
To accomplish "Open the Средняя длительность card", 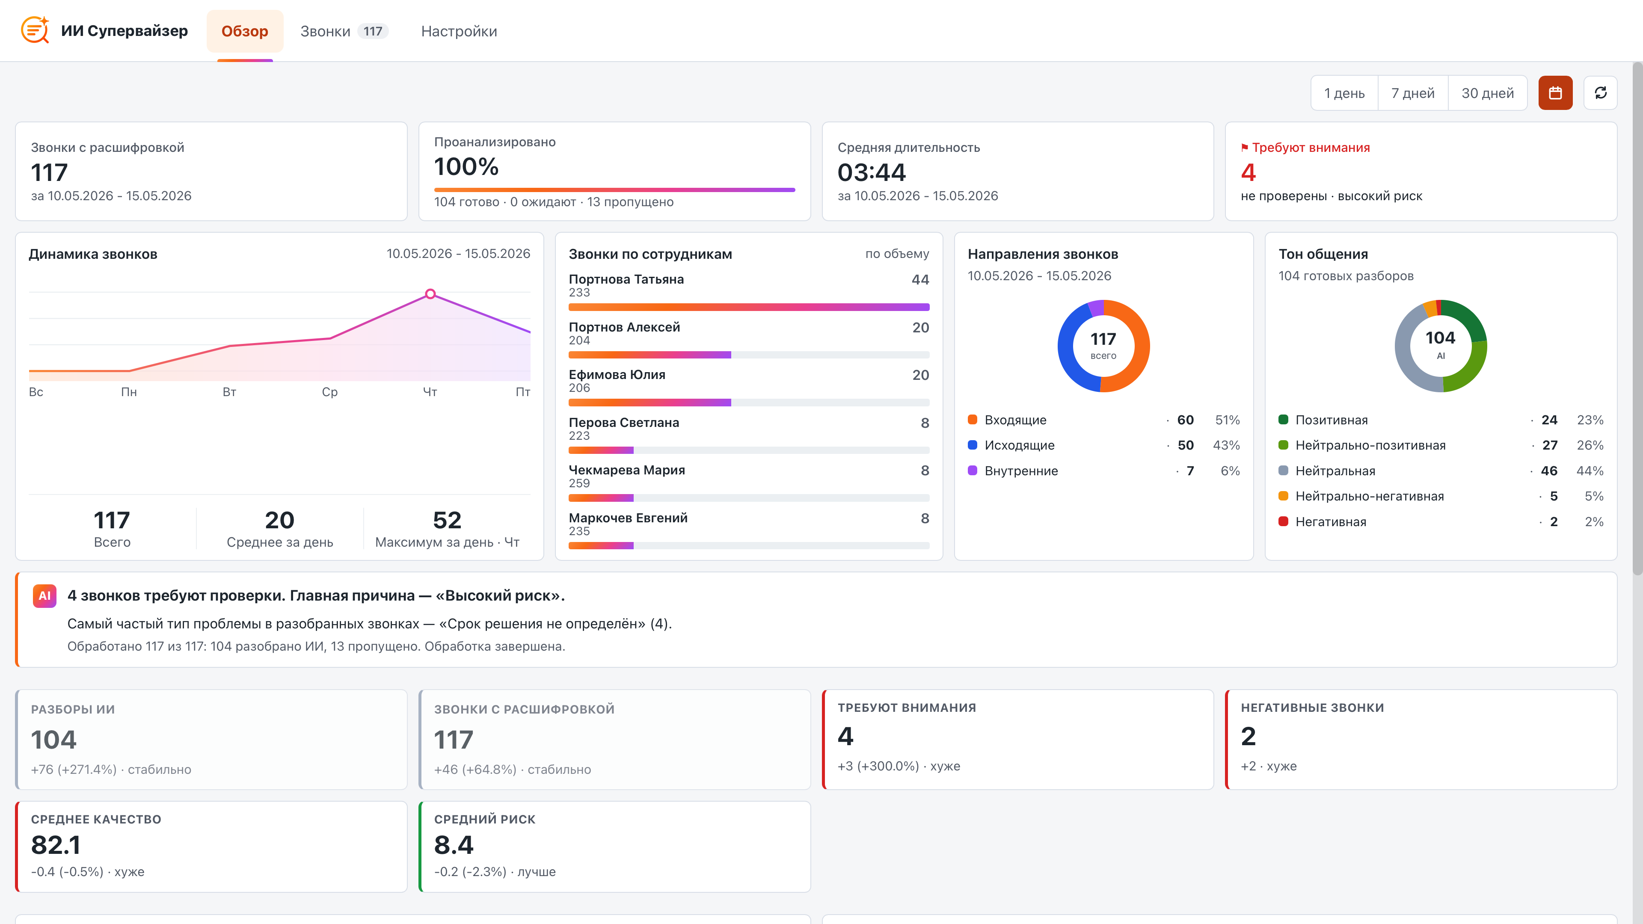I will 1017,172.
